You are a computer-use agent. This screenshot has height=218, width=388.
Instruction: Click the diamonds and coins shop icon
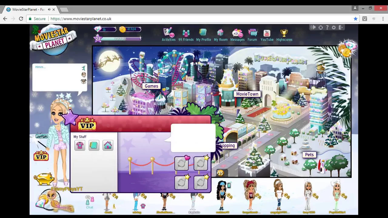tap(348, 48)
